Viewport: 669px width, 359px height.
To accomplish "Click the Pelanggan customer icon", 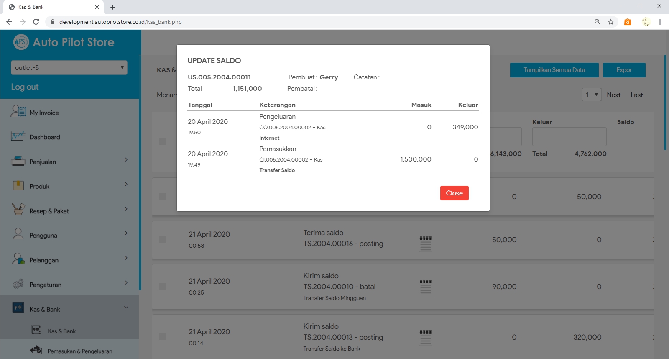I will pos(18,259).
